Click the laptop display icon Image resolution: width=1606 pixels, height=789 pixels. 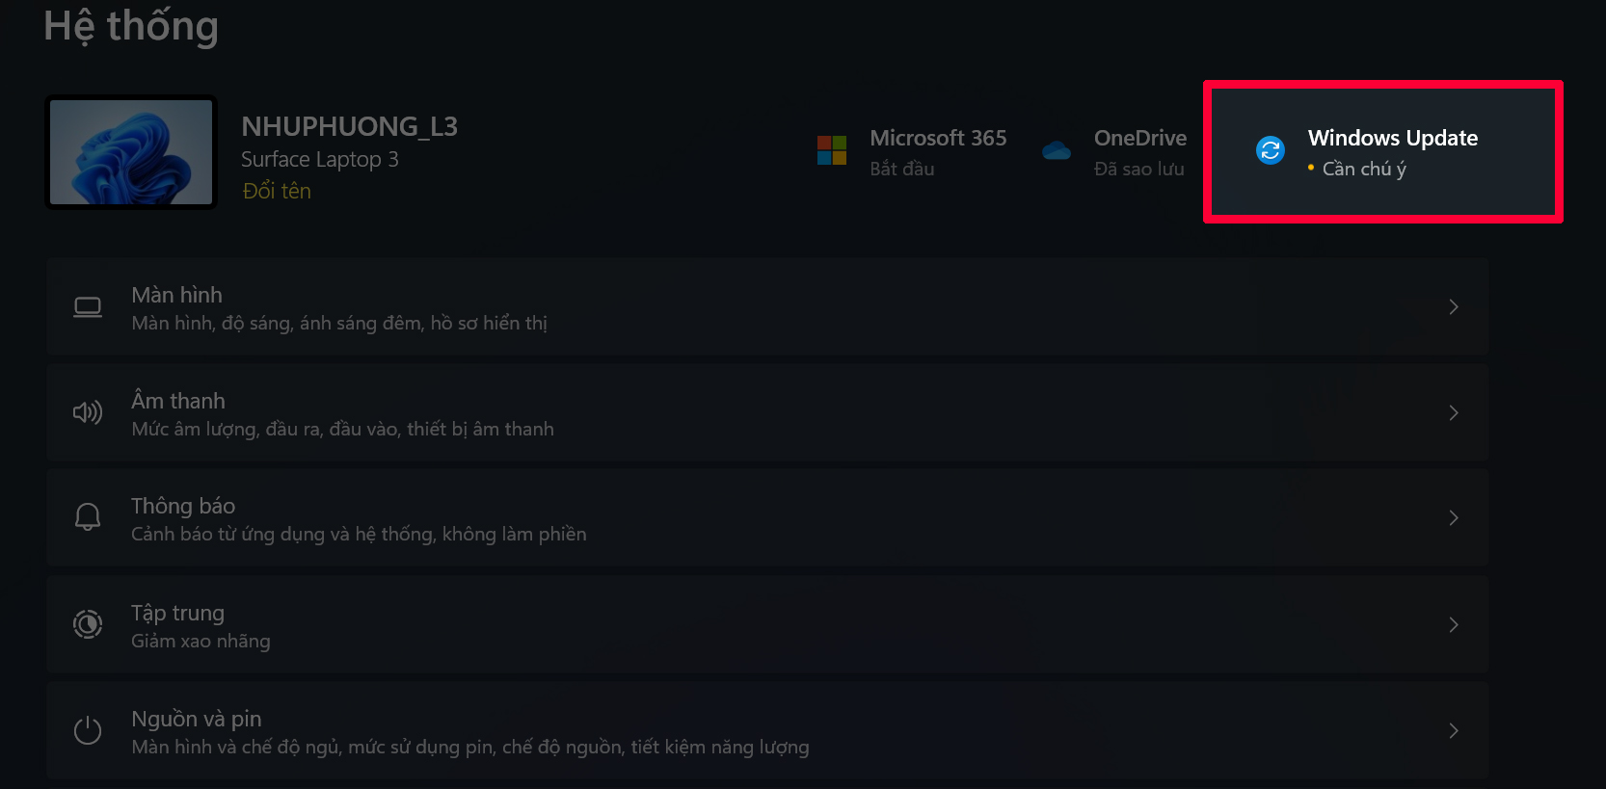click(x=88, y=307)
